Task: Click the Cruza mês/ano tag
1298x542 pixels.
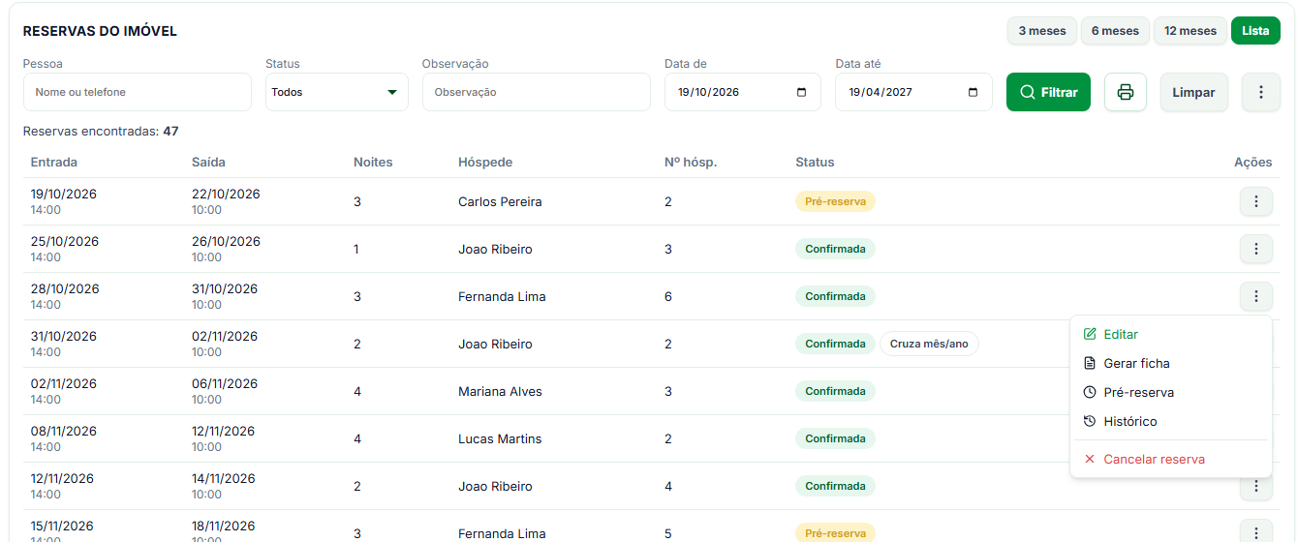Action: pos(929,344)
